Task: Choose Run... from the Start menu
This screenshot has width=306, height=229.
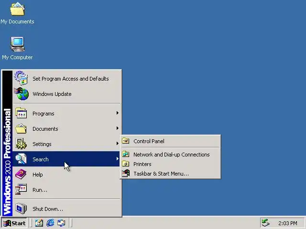Action: 66,189
